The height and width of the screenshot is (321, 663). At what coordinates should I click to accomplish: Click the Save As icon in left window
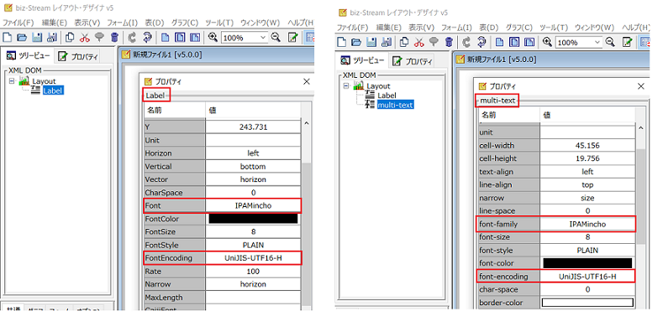[51, 37]
